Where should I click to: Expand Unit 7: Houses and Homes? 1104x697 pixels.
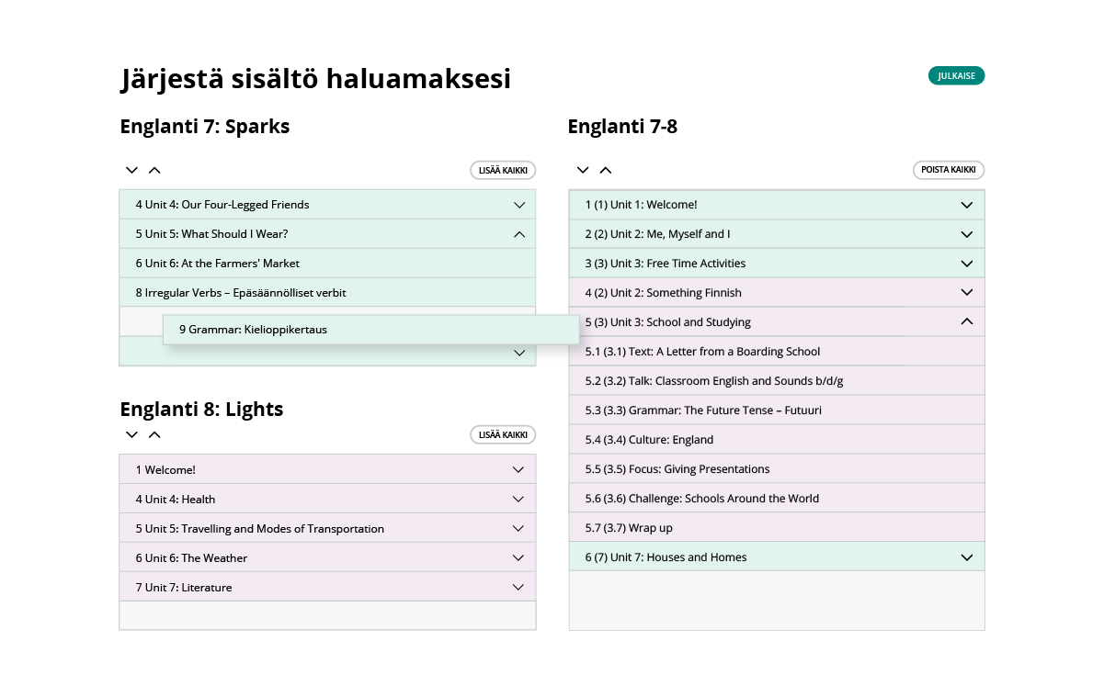(966, 557)
